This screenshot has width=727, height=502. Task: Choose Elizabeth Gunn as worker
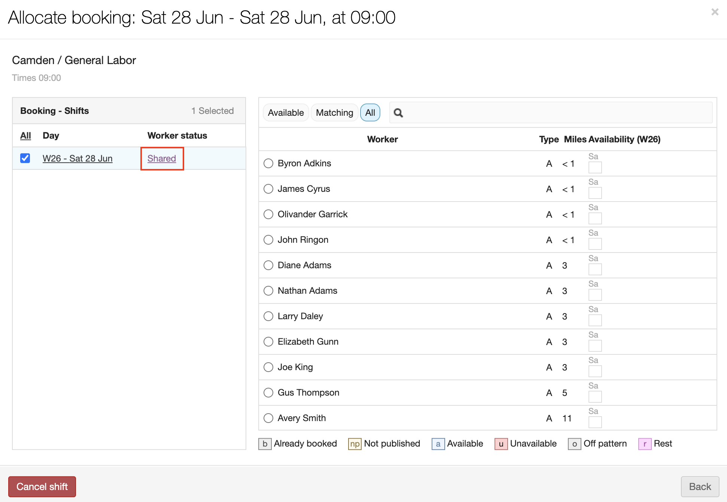pyautogui.click(x=268, y=342)
